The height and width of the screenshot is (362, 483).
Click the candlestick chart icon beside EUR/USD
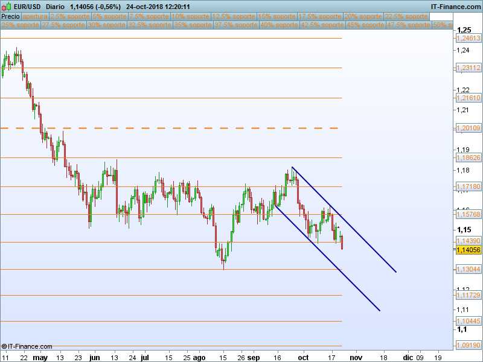[7, 6]
